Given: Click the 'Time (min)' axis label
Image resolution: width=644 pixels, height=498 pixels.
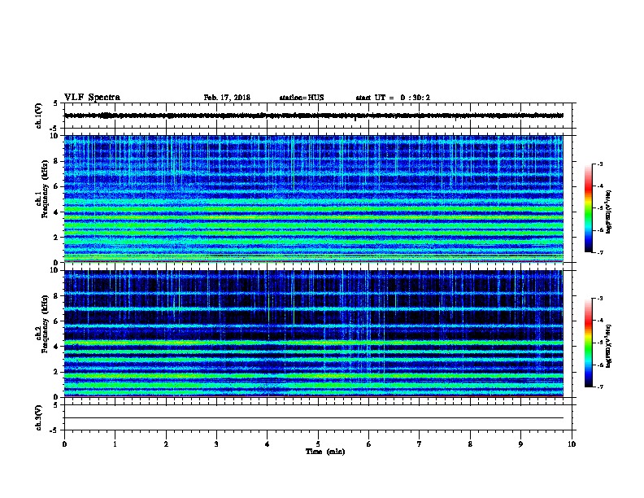Looking at the screenshot, I should click(325, 452).
